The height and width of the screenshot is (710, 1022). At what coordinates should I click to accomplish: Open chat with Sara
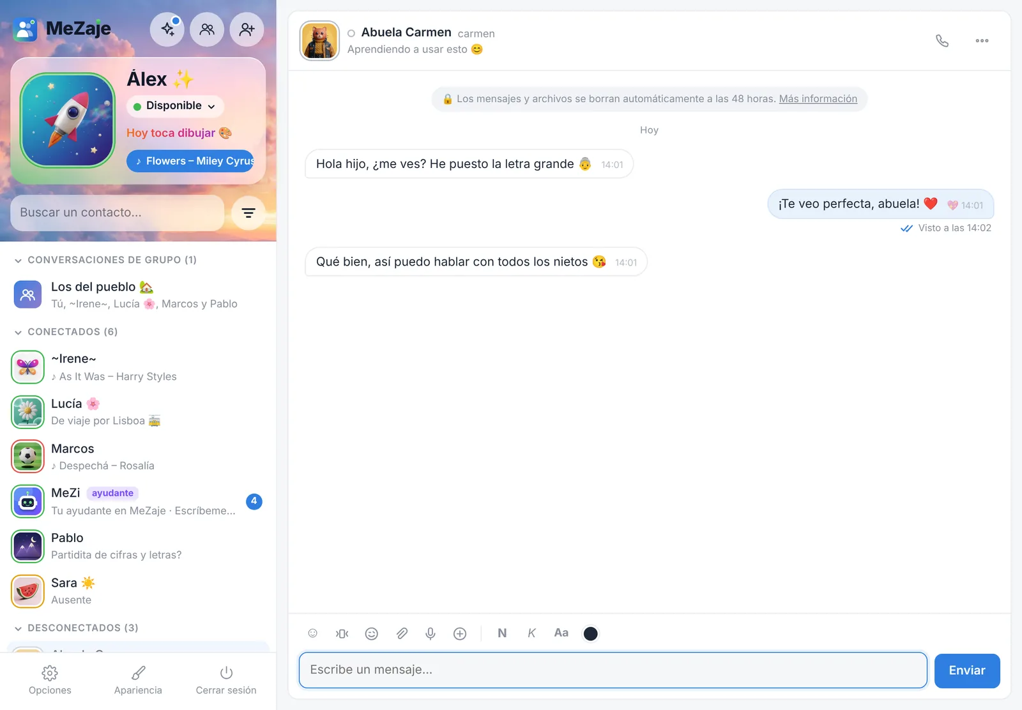pos(138,591)
